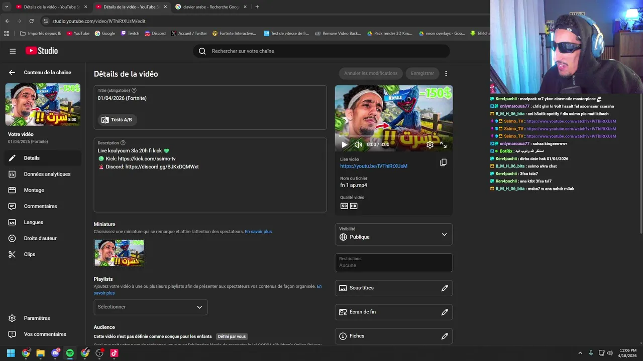The height and width of the screenshot is (361, 643).
Task: Show hidden system tray icons
Action: click(580, 353)
